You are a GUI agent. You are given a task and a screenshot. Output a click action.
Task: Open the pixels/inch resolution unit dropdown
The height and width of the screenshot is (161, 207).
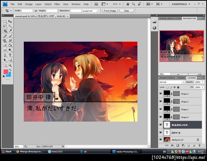click(x=91, y=11)
